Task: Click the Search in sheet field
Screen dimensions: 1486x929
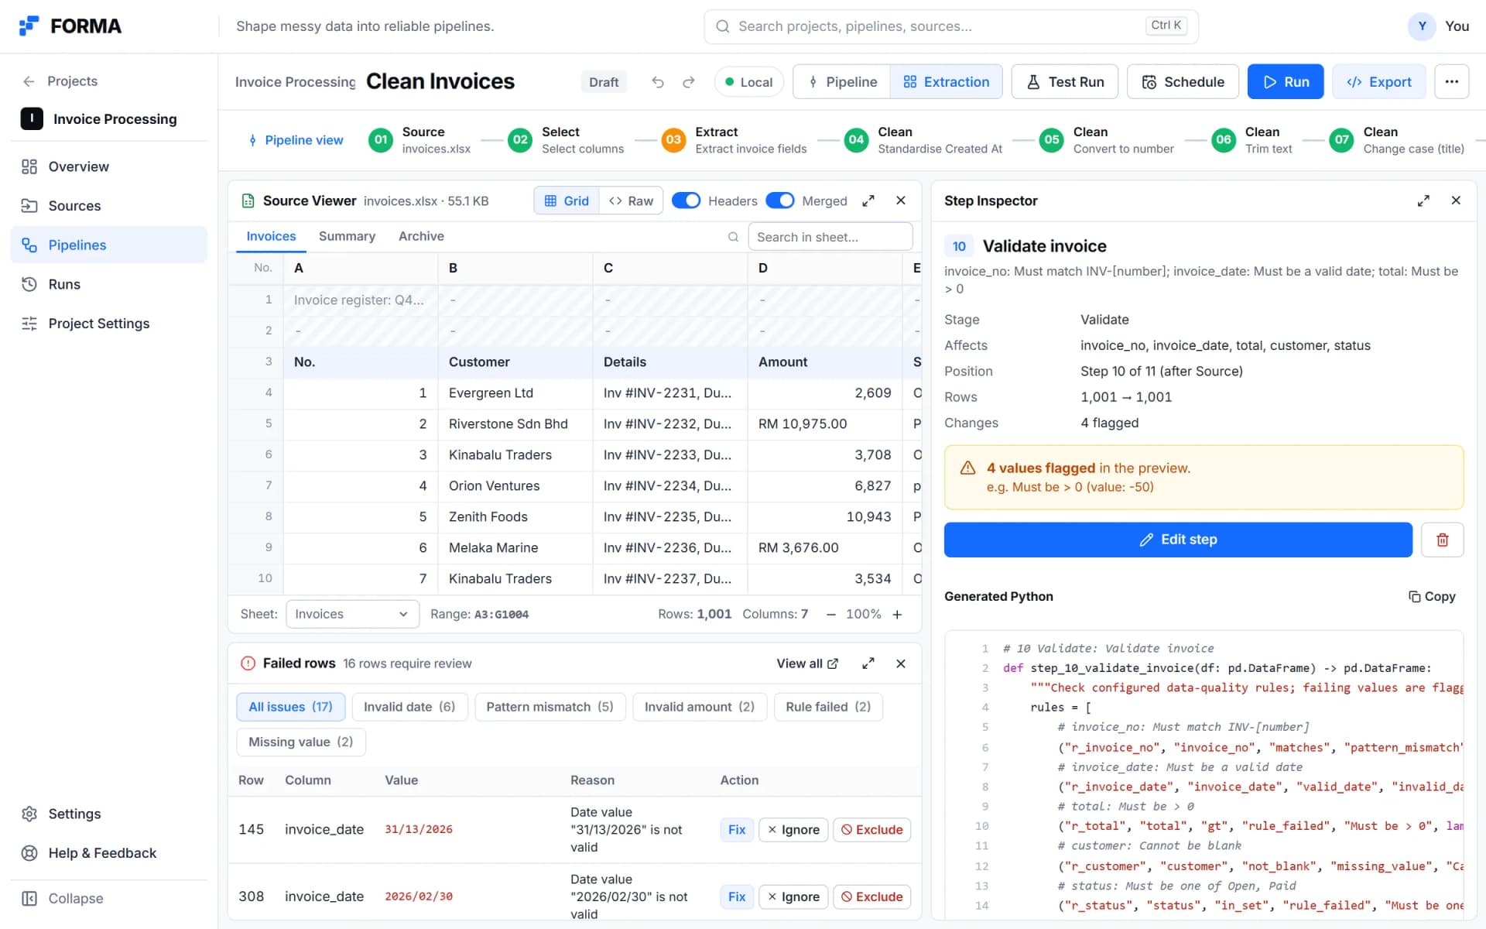Action: pos(830,237)
